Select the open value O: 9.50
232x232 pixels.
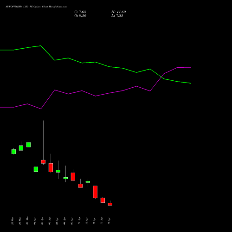[80, 16]
